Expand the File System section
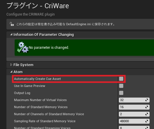Image resolution: width=154 pixels, height=129 pixels. pyautogui.click(x=11, y=65)
